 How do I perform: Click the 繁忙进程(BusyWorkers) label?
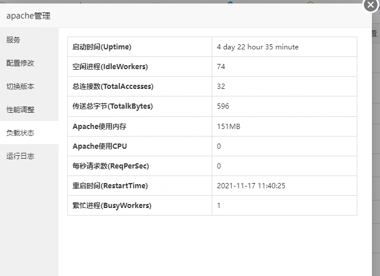click(x=112, y=206)
